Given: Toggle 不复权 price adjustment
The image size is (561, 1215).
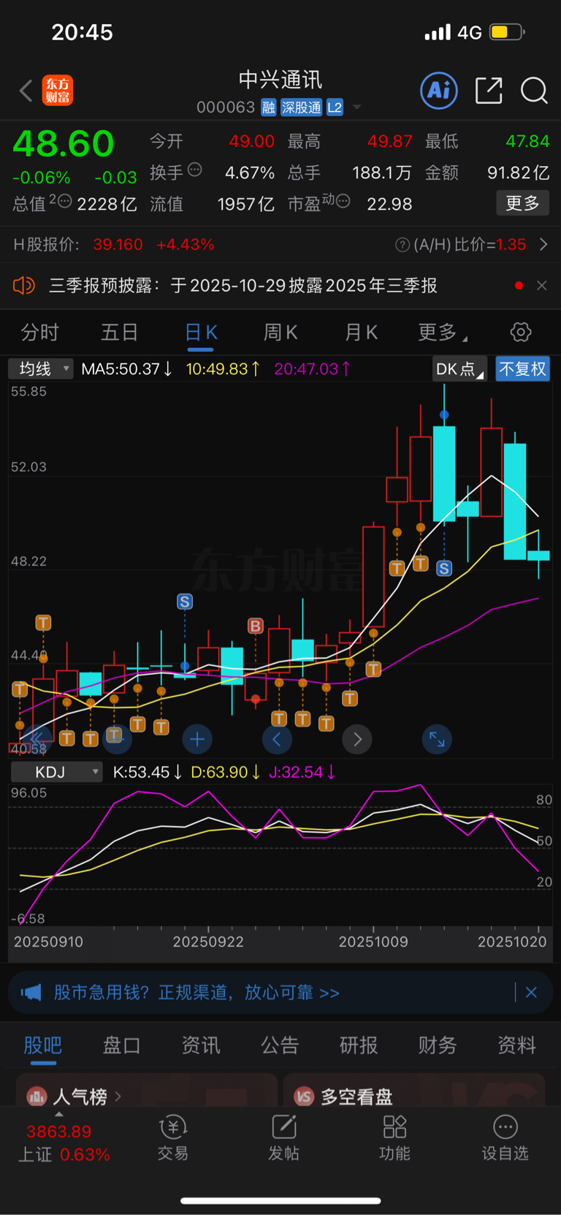Looking at the screenshot, I should [522, 369].
